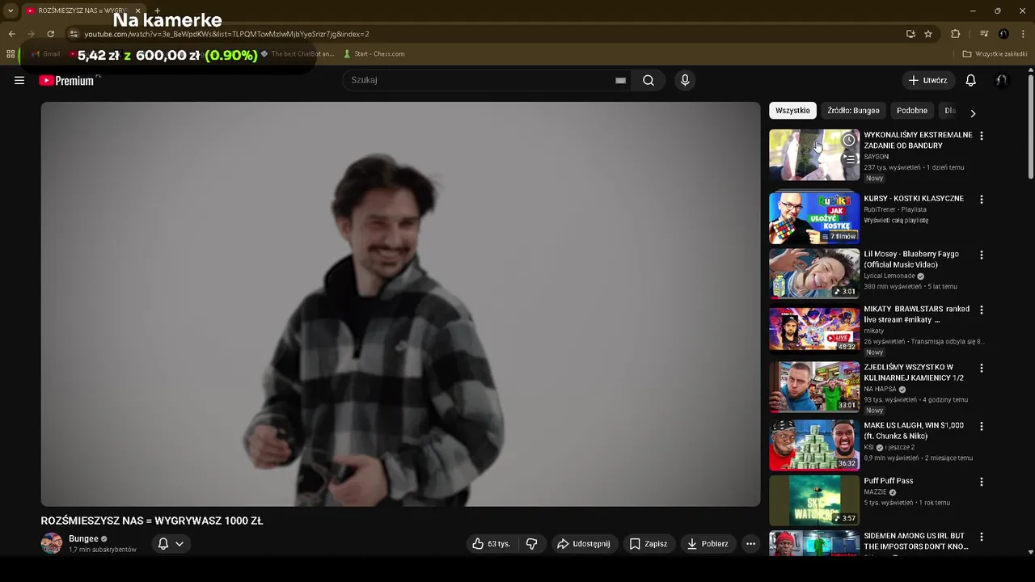The image size is (1035, 582).
Task: Go back in browser
Action: (x=11, y=34)
